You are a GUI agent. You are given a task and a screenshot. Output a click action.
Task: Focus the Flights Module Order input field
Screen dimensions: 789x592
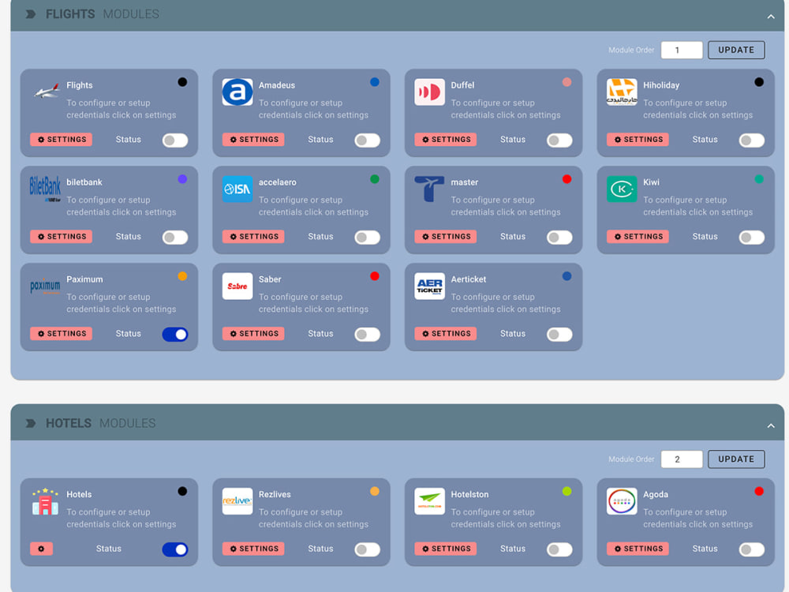click(682, 50)
